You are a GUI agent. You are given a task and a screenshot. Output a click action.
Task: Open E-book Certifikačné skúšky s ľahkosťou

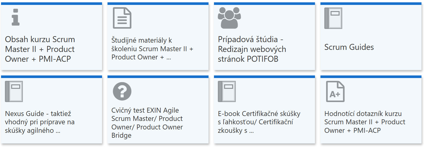click(x=259, y=122)
